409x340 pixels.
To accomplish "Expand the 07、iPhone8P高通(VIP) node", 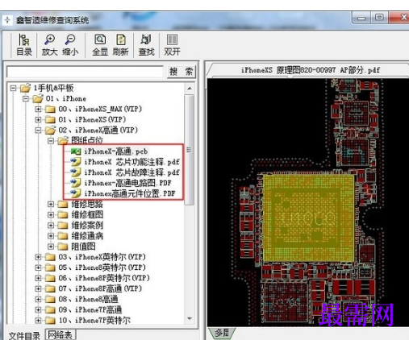I will click(38, 288).
